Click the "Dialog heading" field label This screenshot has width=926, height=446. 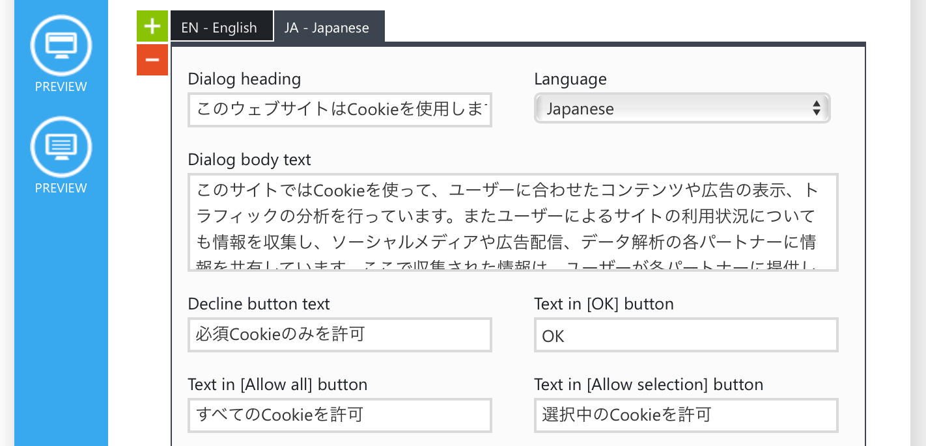tap(244, 79)
